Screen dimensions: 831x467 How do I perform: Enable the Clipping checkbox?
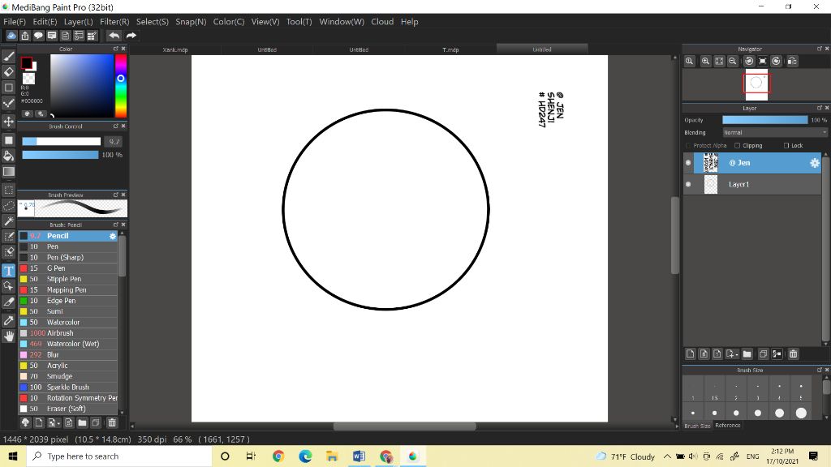737,146
